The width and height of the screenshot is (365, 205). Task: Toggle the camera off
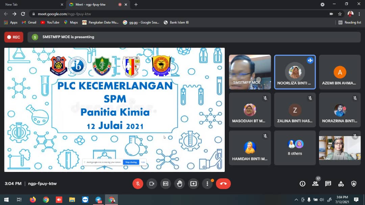152,184
